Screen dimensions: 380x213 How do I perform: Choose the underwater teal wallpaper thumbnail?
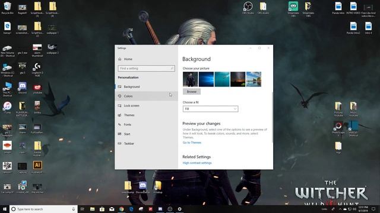(x=222, y=79)
